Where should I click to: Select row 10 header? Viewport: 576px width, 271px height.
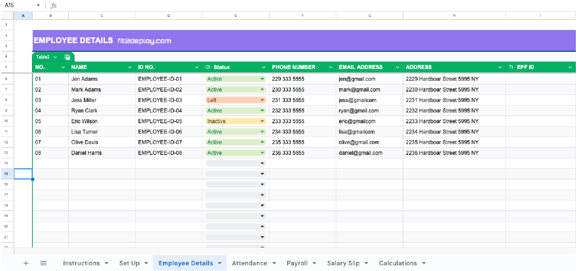click(6, 121)
